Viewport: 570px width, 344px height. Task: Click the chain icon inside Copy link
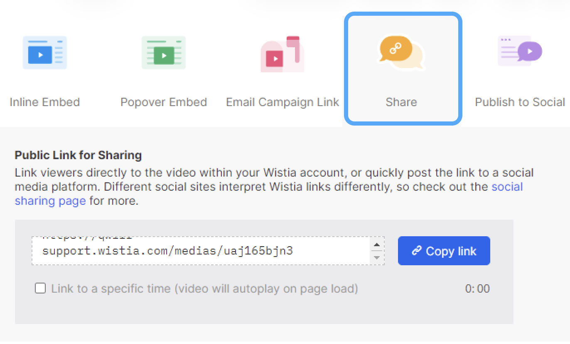416,251
